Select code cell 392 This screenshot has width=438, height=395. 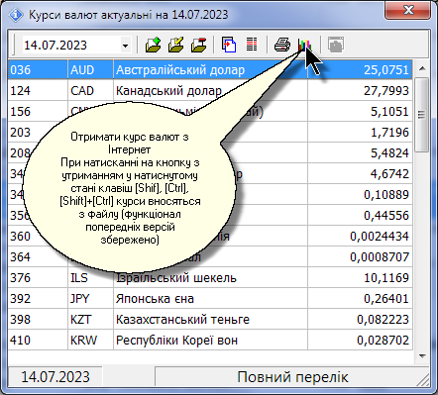[38, 298]
